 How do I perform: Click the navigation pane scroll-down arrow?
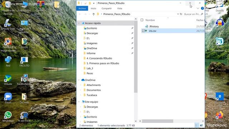point(136,121)
